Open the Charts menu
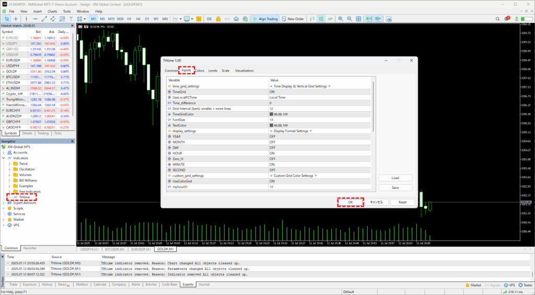Image resolution: width=535 pixels, height=295 pixels. tap(52, 11)
